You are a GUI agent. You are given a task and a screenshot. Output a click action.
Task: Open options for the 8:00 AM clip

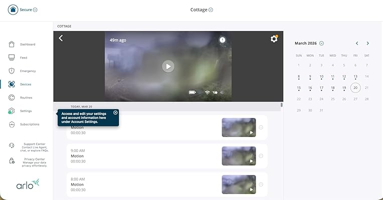coord(261,184)
